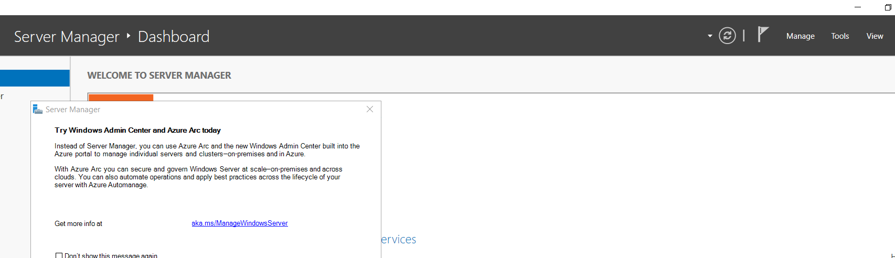Open the notifications flag
Screen dimensions: 895x258
(763, 35)
